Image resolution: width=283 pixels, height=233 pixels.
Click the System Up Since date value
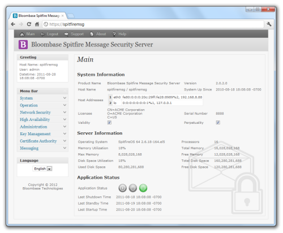point(238,89)
